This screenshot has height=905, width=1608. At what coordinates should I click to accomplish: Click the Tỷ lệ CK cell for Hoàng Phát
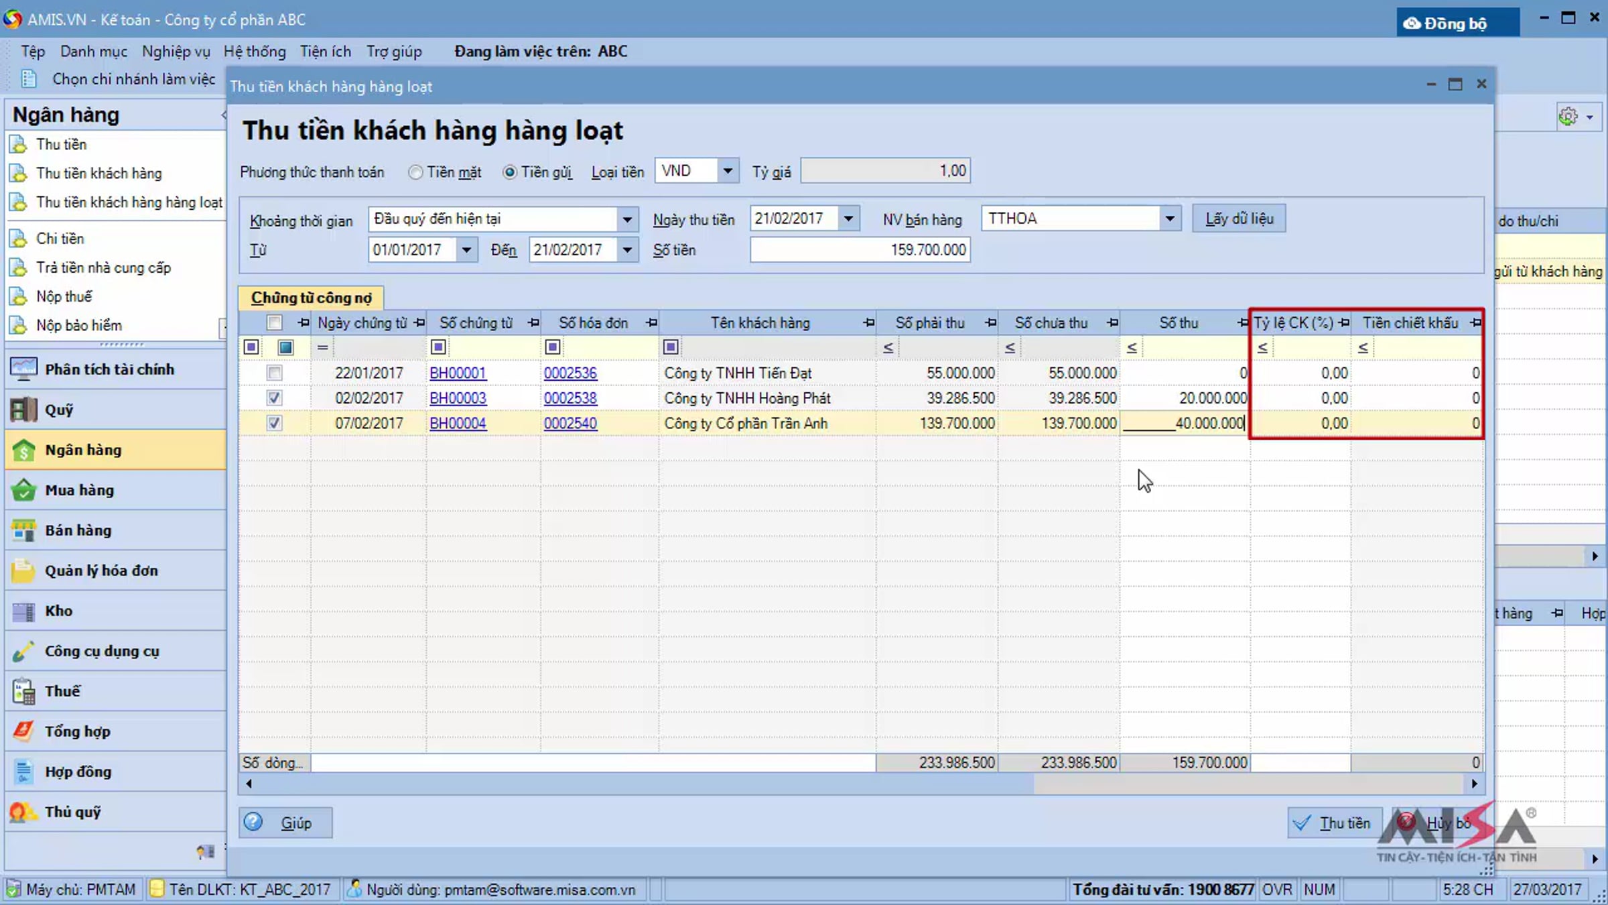pos(1301,398)
